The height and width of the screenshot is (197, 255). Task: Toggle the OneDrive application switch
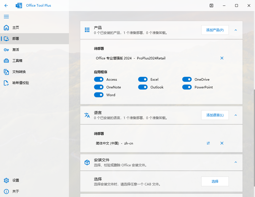coord(187,79)
